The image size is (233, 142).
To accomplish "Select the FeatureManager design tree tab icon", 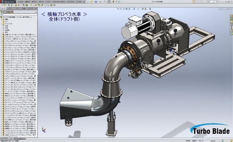I will (x=2, y=12).
